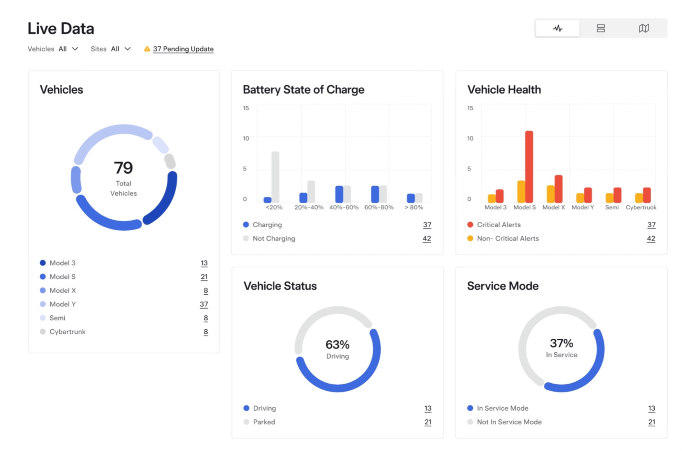Switch to the list rows view
Viewport: 682px width, 451px height.
tap(601, 28)
